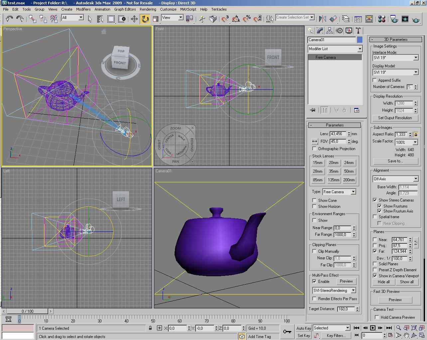Open the Hierarchy command panel tab

tap(330, 31)
